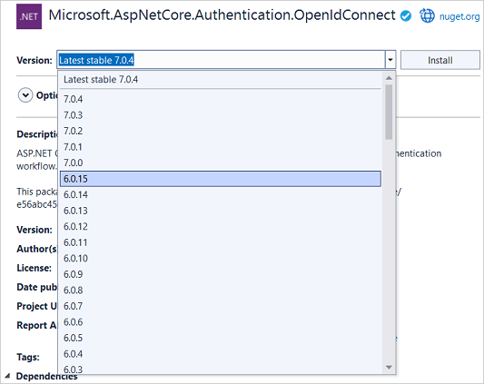Image resolution: width=484 pixels, height=384 pixels.
Task: Click the purple .NET package icon
Action: click(29, 16)
